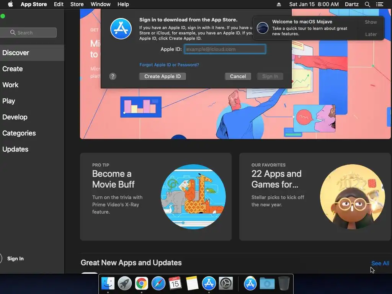Click the help question mark button
Image resolution: width=392 pixels, height=294 pixels.
click(113, 77)
